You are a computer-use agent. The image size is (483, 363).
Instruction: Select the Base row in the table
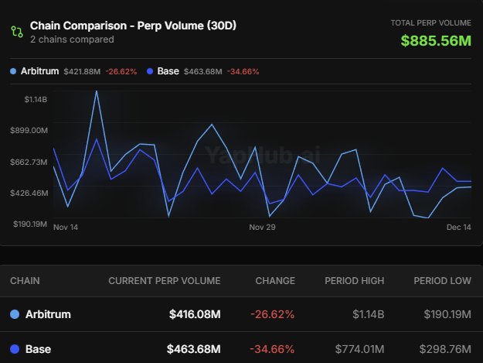[x=241, y=349]
